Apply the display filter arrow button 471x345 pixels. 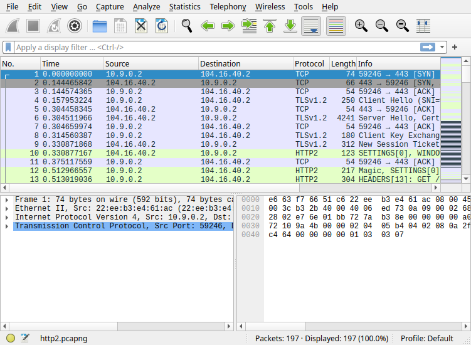(x=428, y=47)
